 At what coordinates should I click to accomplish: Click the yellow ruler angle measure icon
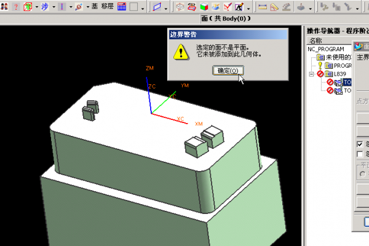(274, 7)
